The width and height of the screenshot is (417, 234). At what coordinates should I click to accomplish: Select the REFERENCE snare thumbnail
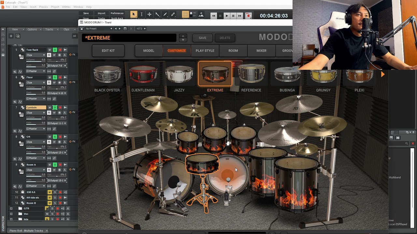tap(251, 77)
